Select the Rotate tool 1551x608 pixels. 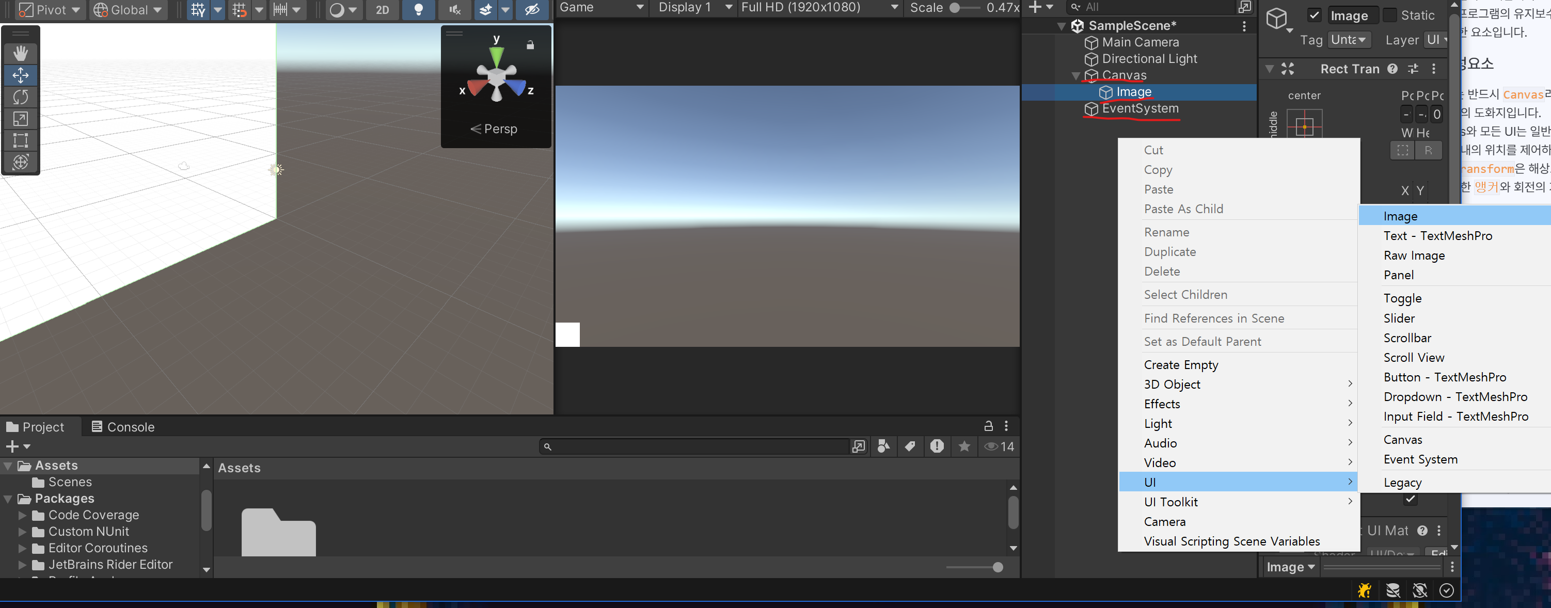pos(21,97)
